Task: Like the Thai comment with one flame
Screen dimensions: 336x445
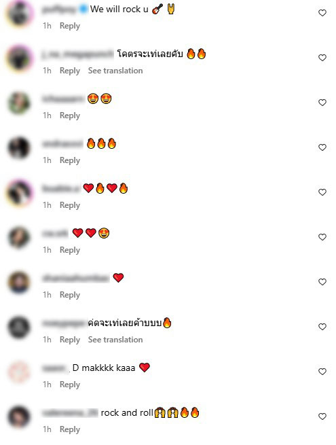Action: [322, 327]
